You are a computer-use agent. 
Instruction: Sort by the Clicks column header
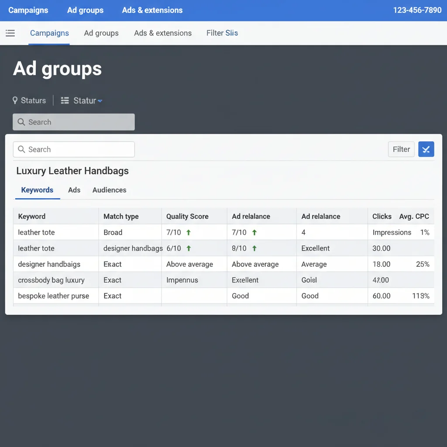tap(382, 217)
